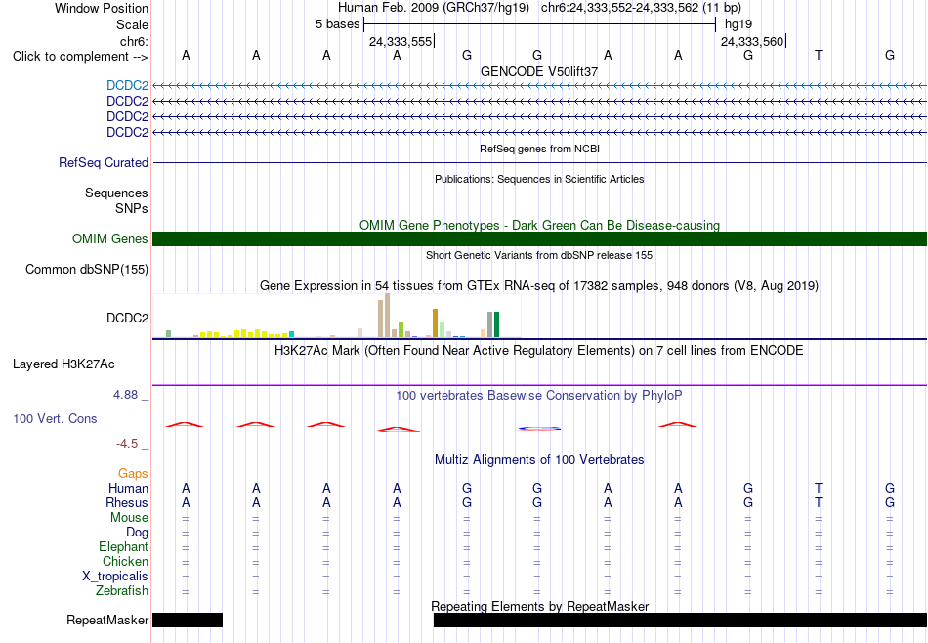Select the Dog alignment row label
This screenshot has width=928, height=643.
pyautogui.click(x=137, y=533)
